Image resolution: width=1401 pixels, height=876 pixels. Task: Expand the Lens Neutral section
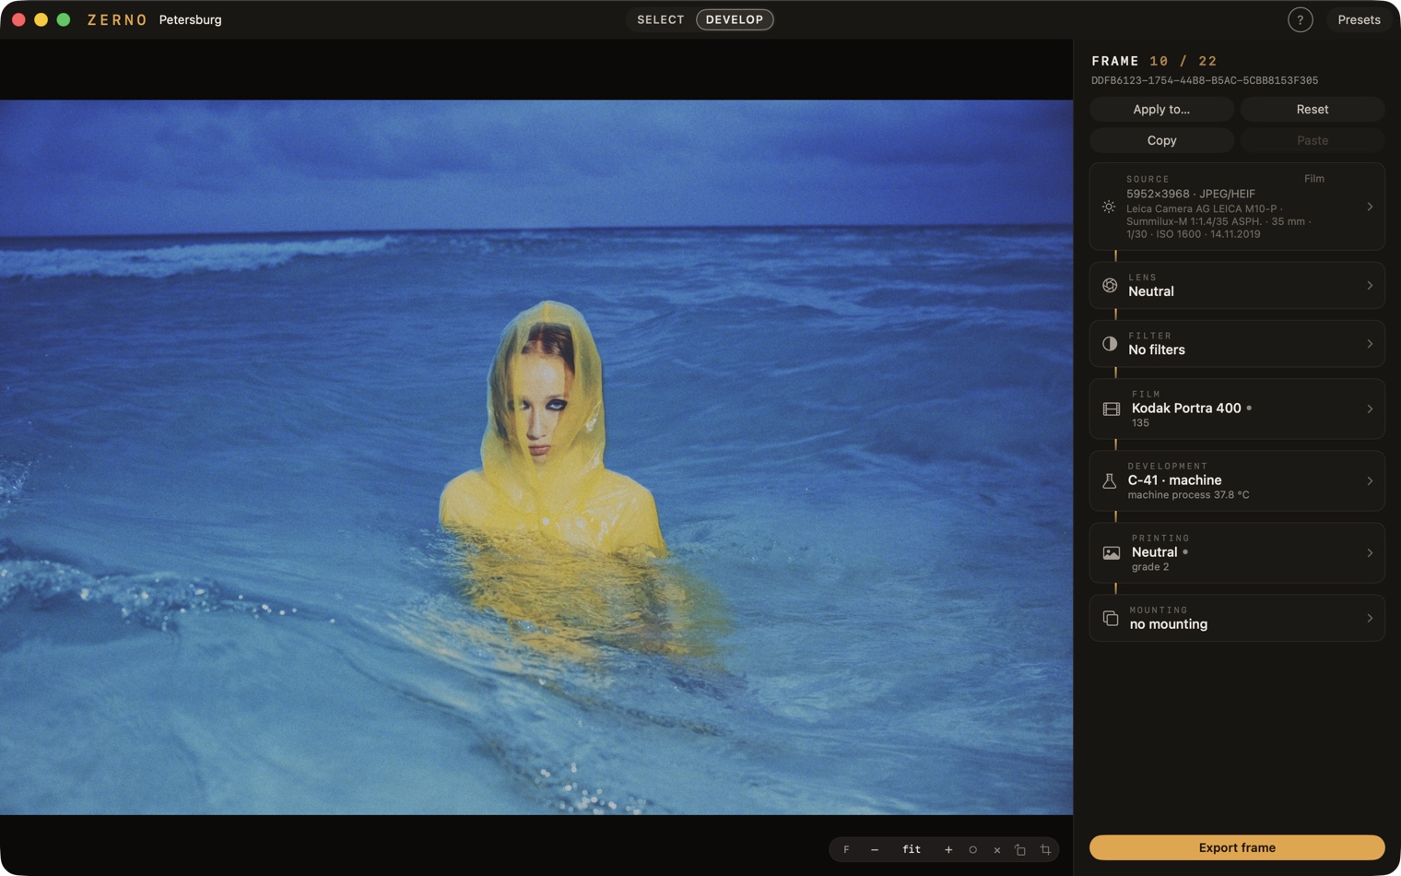click(1237, 285)
